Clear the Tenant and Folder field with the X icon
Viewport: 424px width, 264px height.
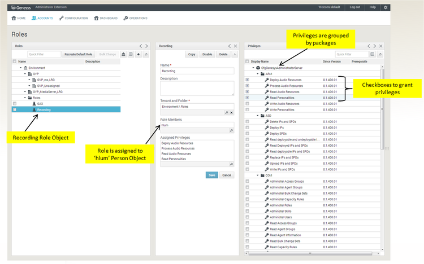pyautogui.click(x=231, y=113)
